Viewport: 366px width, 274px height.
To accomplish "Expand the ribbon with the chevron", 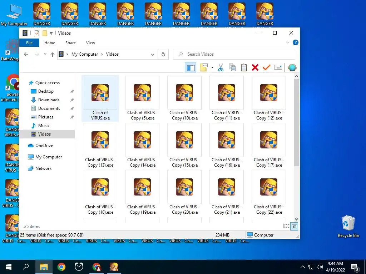I will click(x=288, y=43).
